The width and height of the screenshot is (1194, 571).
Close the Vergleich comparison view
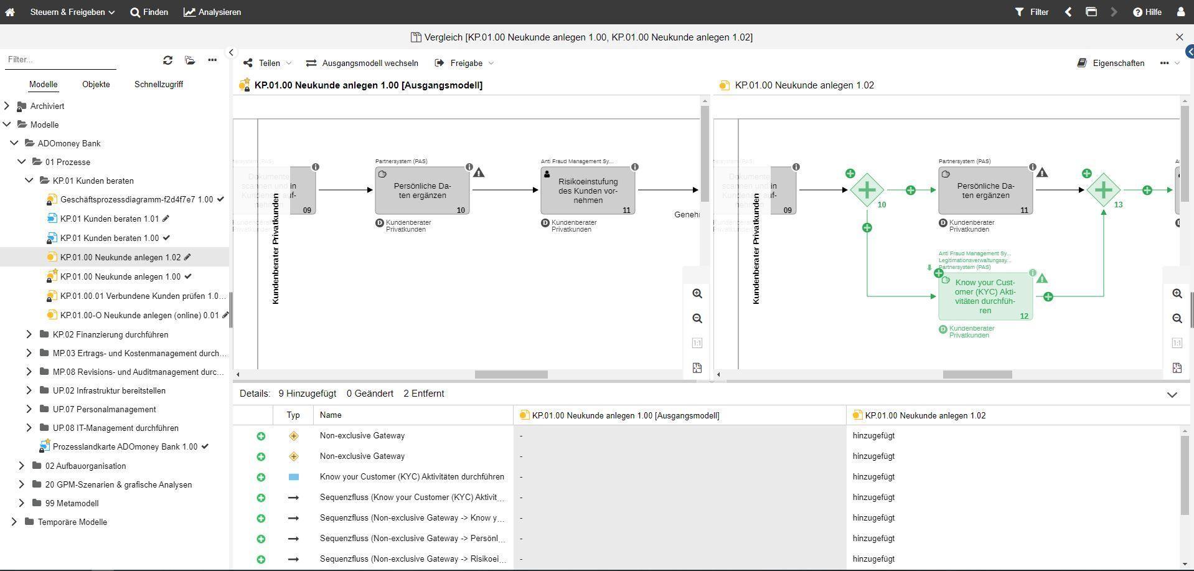point(1179,37)
